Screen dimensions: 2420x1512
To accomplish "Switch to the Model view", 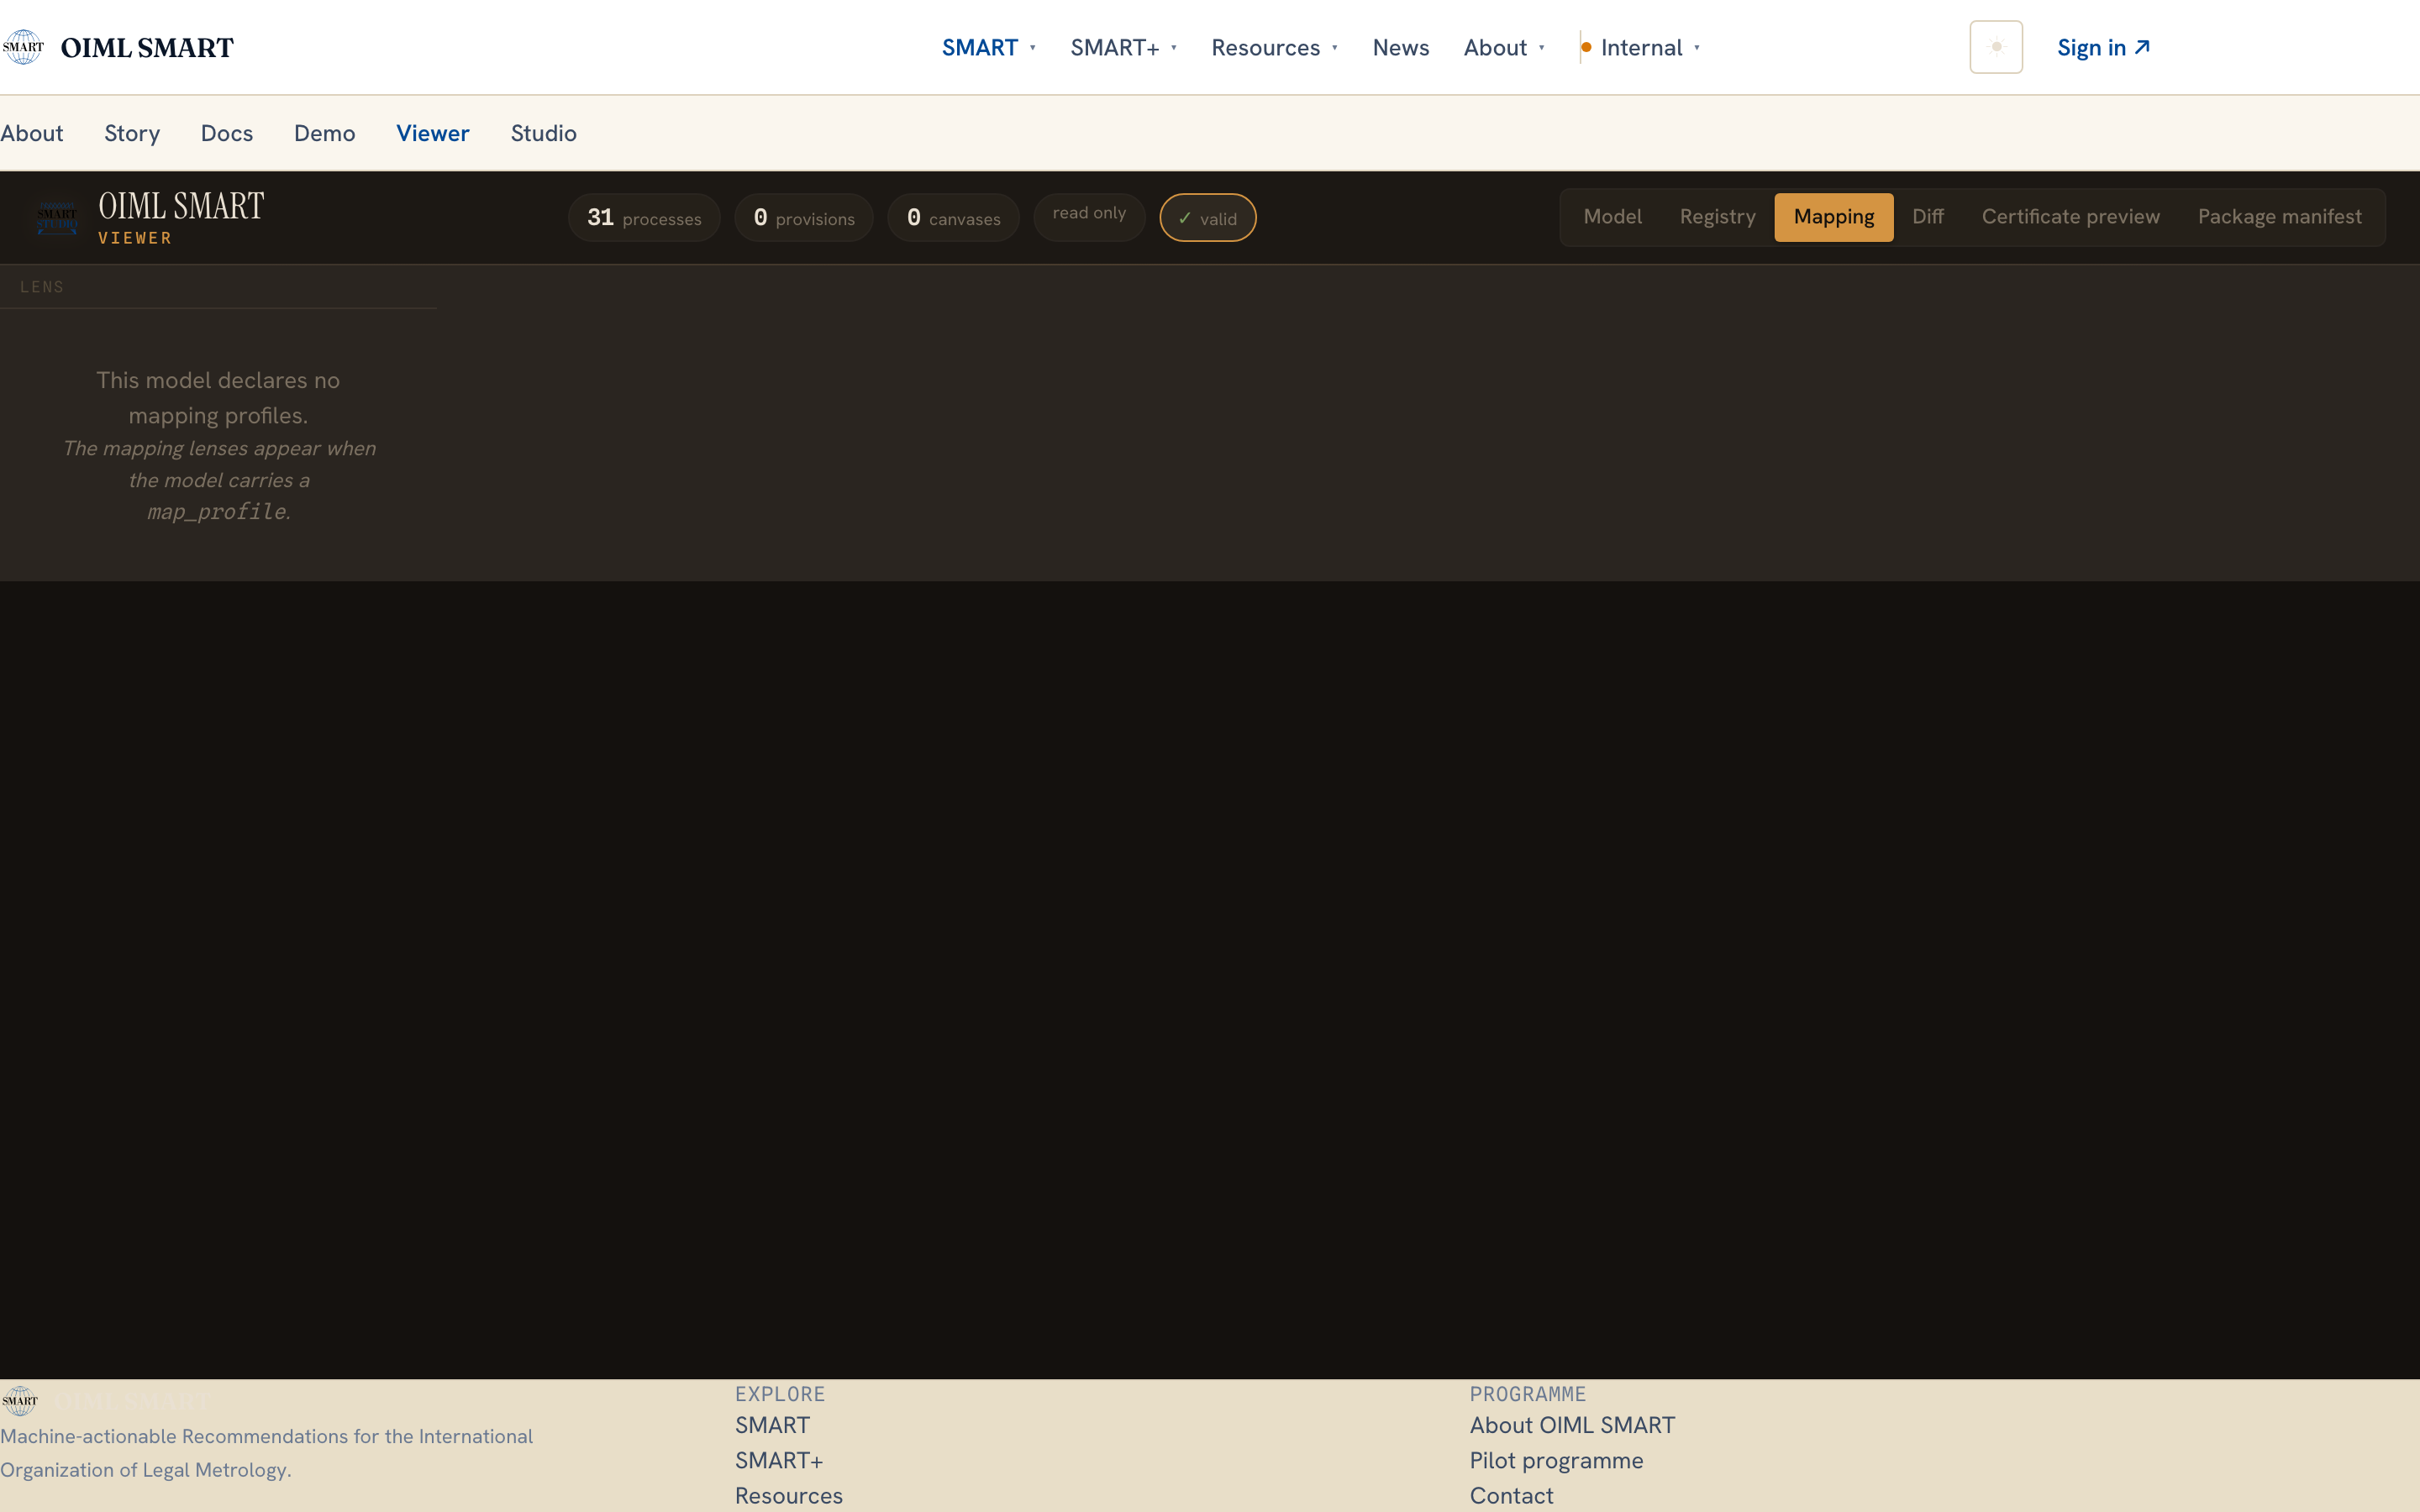I will 1612,217.
